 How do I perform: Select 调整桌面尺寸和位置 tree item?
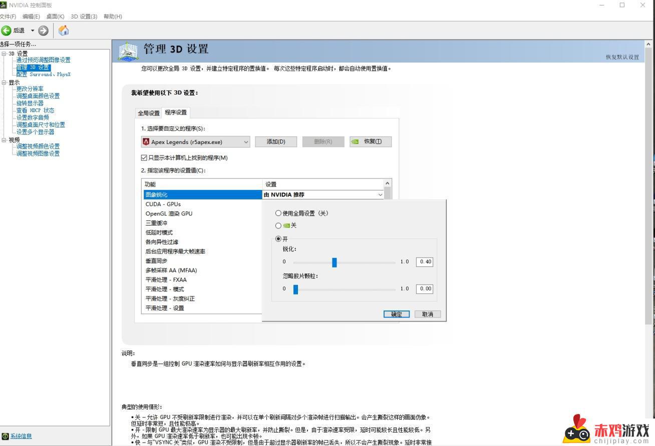[41, 125]
